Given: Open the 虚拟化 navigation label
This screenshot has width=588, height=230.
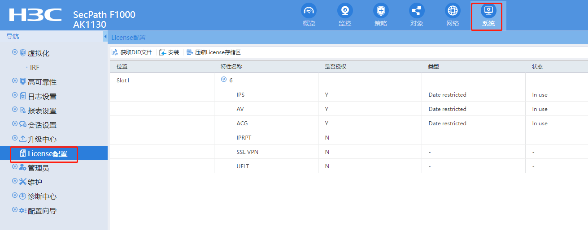Looking at the screenshot, I should (39, 53).
